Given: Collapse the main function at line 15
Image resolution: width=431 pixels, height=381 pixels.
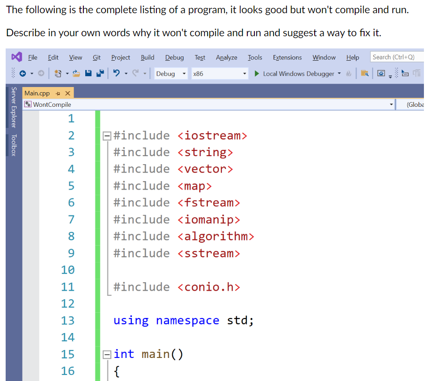Looking at the screenshot, I should [106, 354].
